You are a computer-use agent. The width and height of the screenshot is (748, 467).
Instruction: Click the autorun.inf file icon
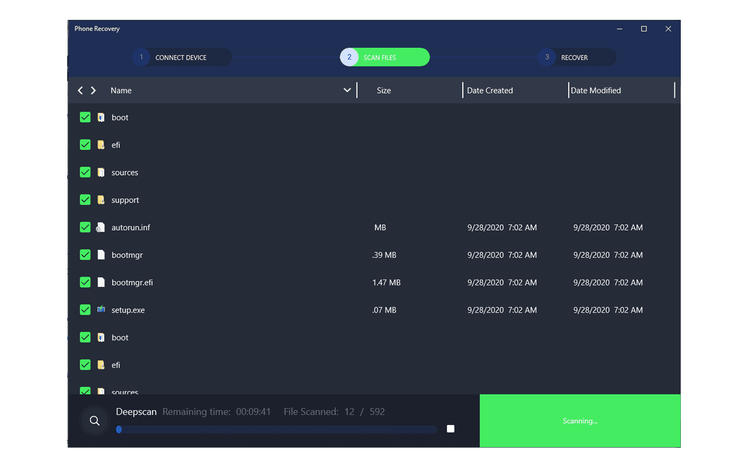click(100, 227)
